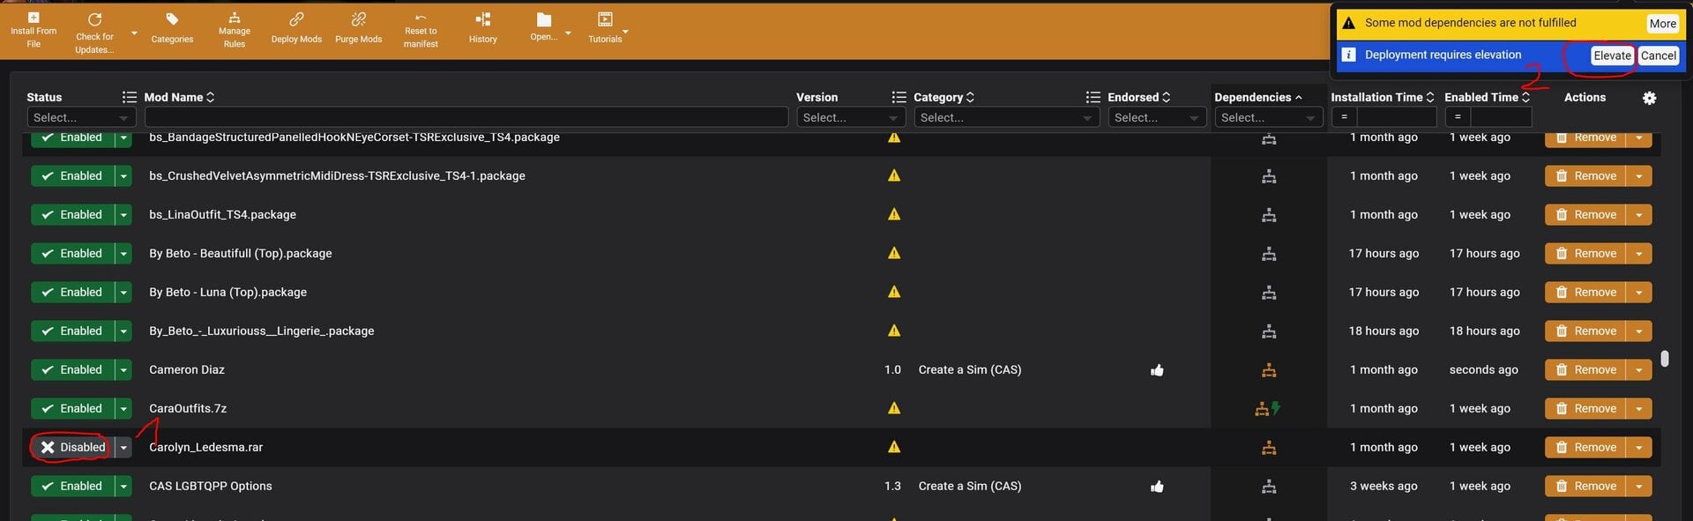Sort by Endorsed column header
This screenshot has height=521, width=1693.
[1139, 97]
